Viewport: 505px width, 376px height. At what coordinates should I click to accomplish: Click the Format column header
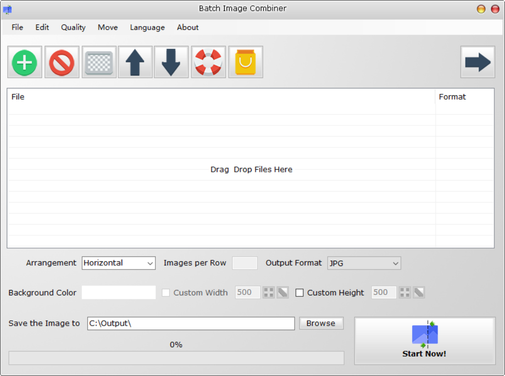452,97
